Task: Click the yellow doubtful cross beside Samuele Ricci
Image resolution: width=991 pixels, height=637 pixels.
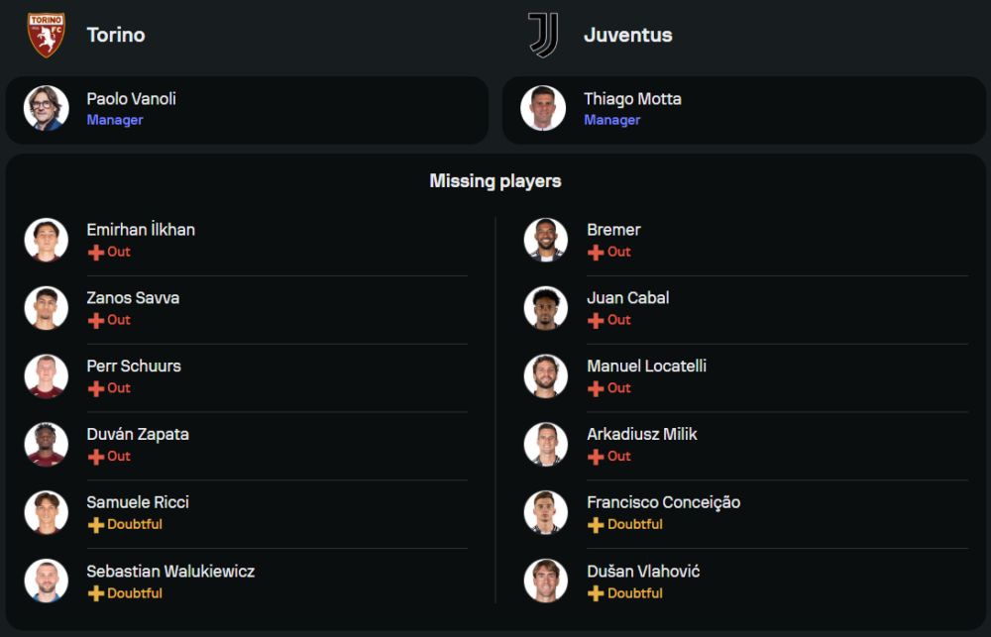Action: coord(96,525)
